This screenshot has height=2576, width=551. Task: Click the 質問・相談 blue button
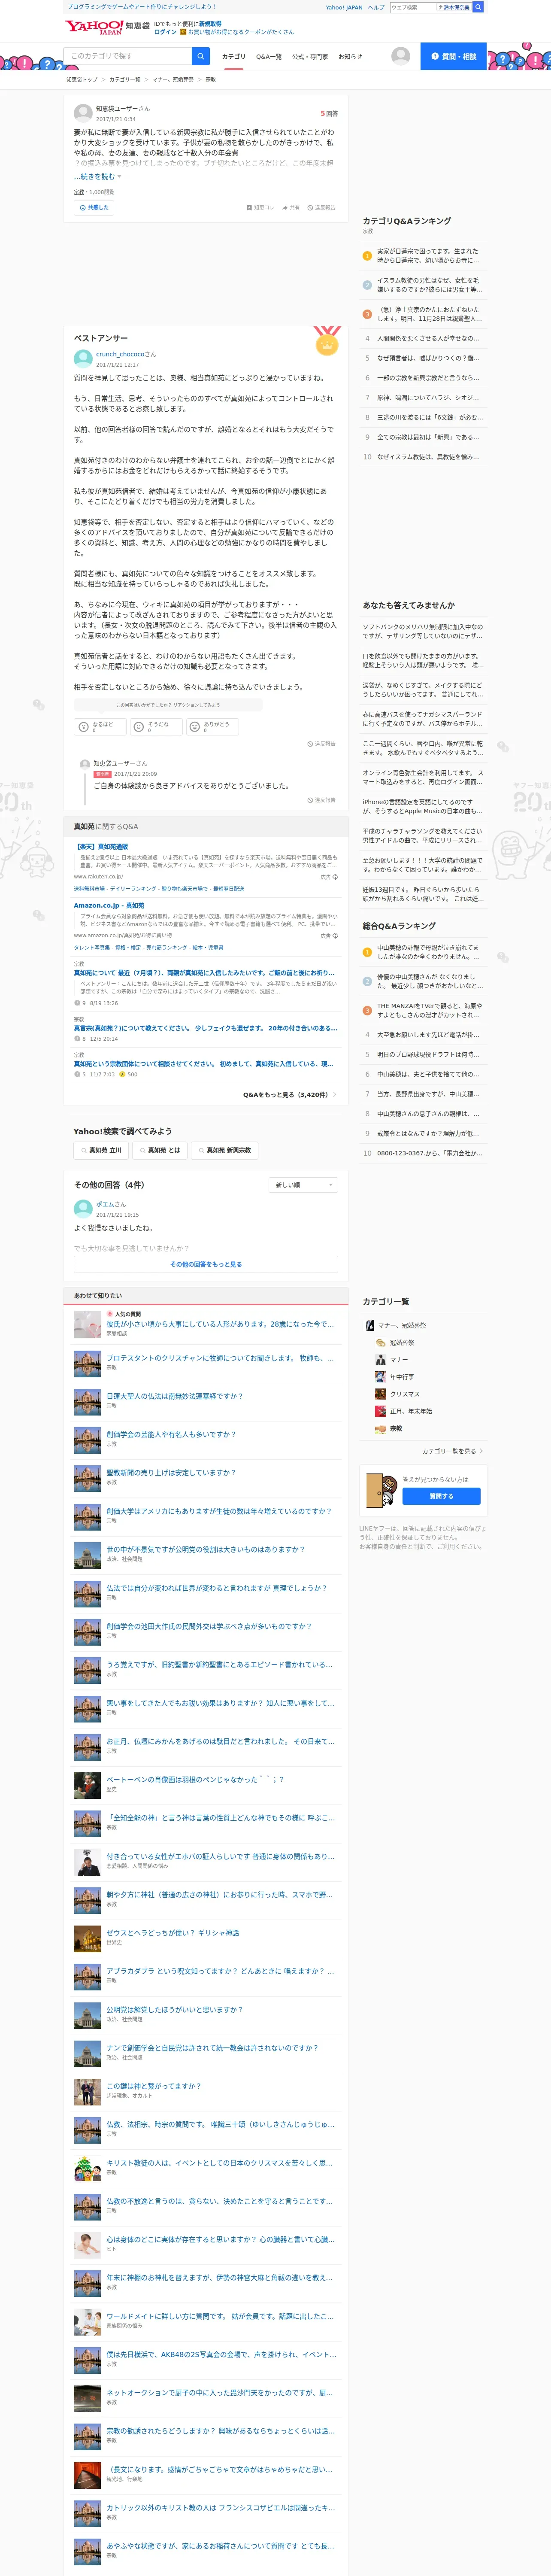click(453, 56)
